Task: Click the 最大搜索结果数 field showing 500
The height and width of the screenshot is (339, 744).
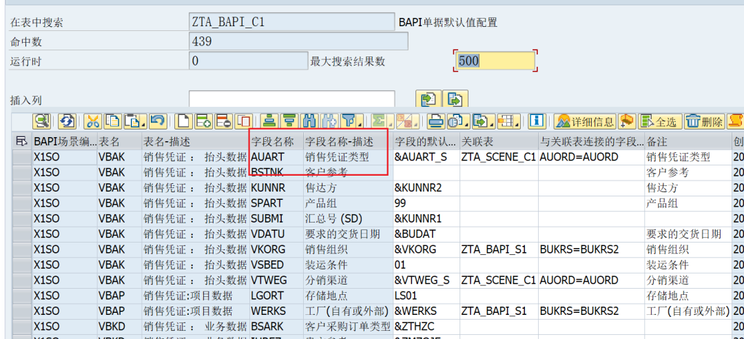Action: point(495,61)
